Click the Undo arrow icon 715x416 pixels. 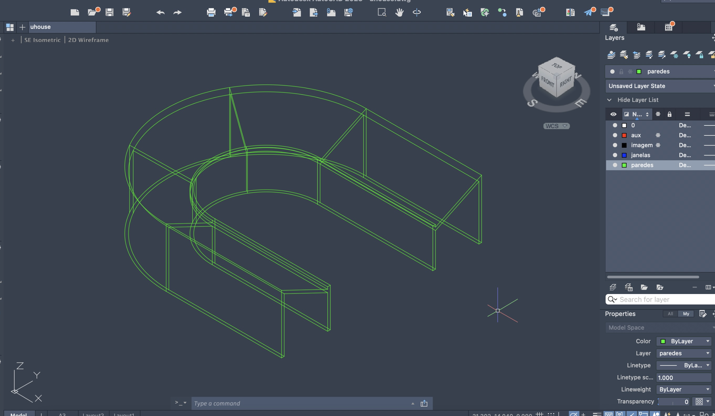point(160,12)
